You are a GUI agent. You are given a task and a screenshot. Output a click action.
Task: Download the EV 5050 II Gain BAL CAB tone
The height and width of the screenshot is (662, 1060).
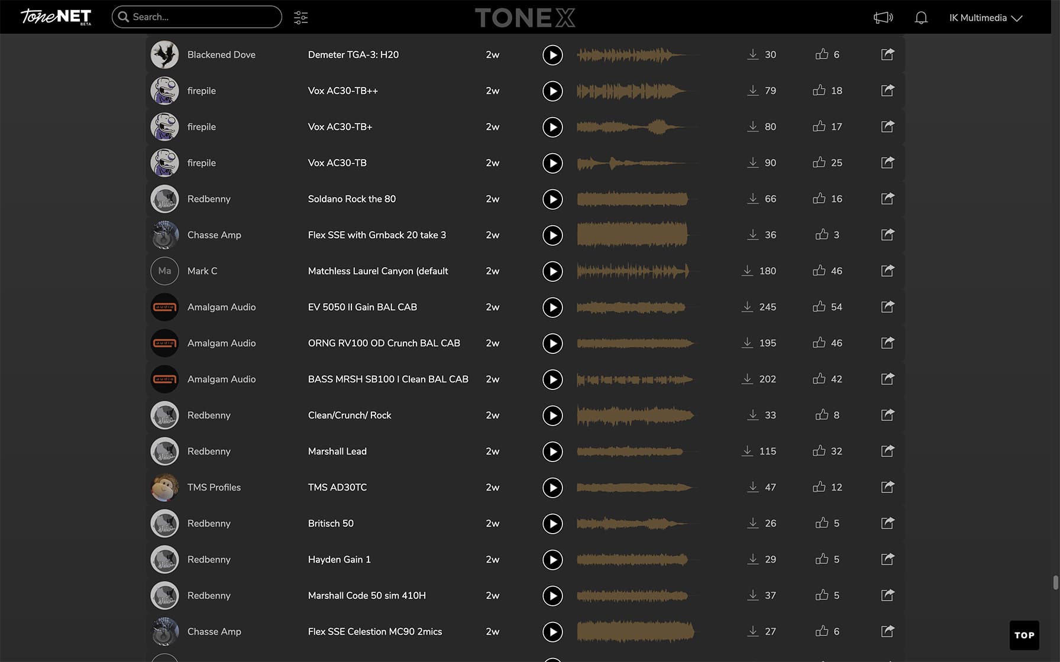pyautogui.click(x=748, y=307)
